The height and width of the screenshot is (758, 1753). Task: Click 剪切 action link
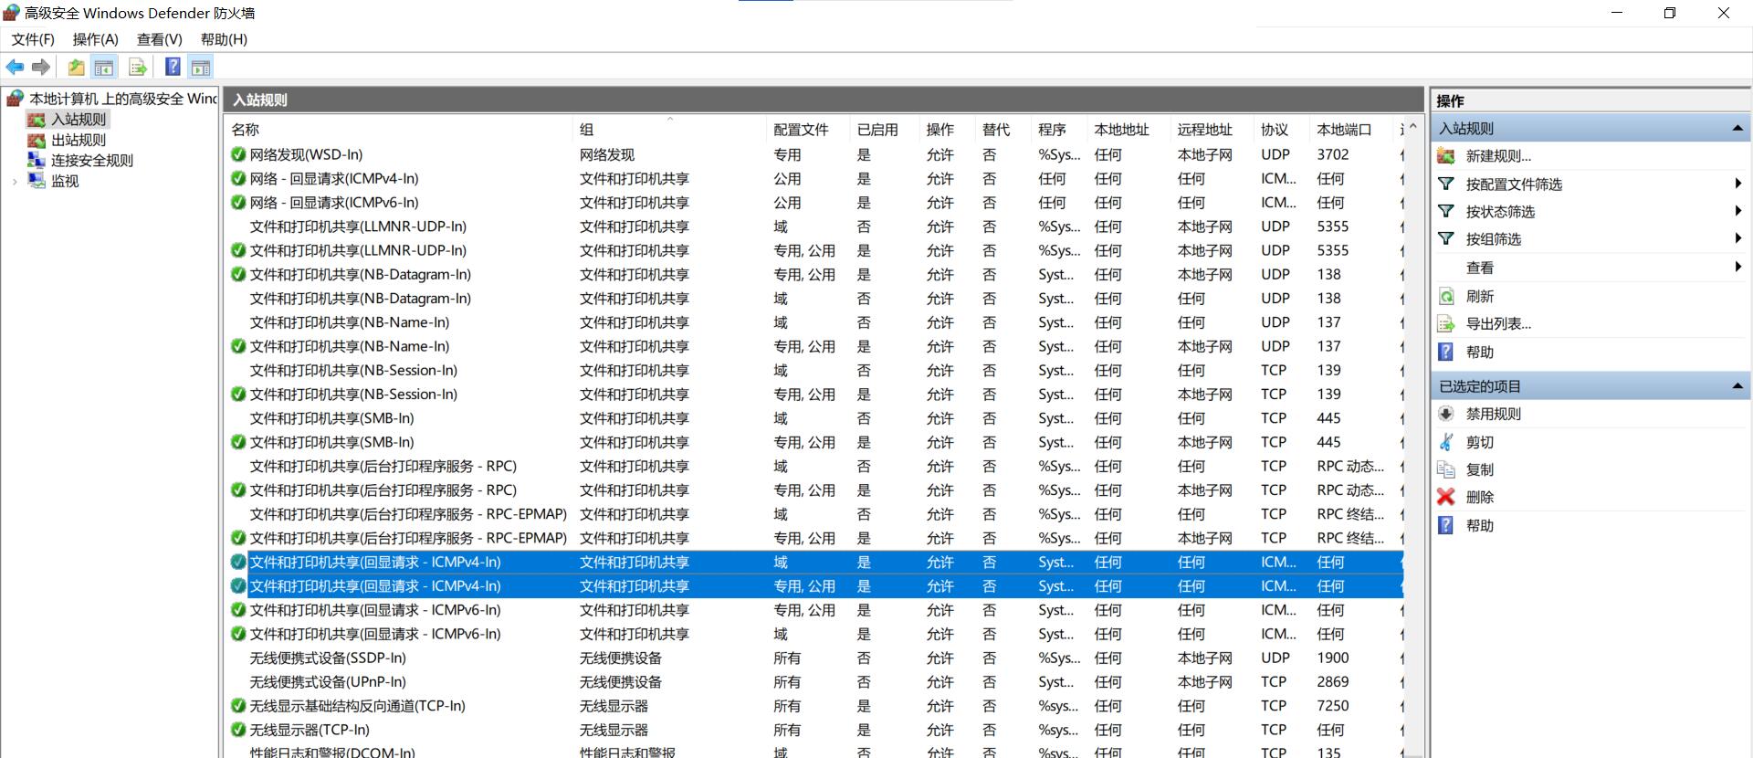(1480, 442)
